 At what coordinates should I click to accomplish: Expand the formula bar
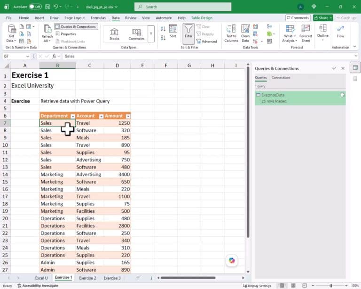click(x=356, y=56)
